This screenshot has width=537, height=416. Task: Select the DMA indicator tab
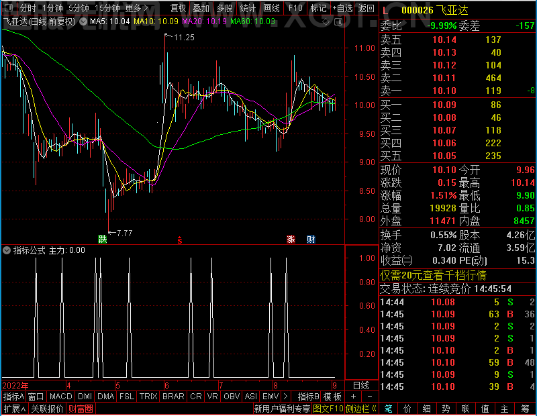[x=105, y=397]
